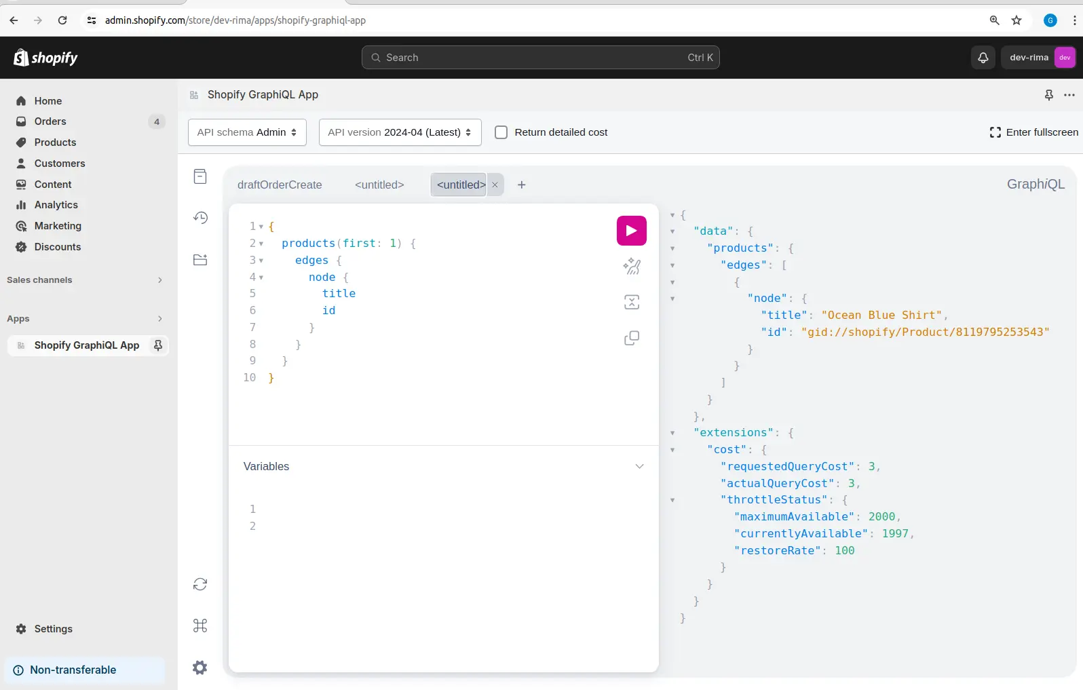This screenshot has width=1083, height=690.
Task: Focus the Shopify Search bar
Action: tap(541, 58)
